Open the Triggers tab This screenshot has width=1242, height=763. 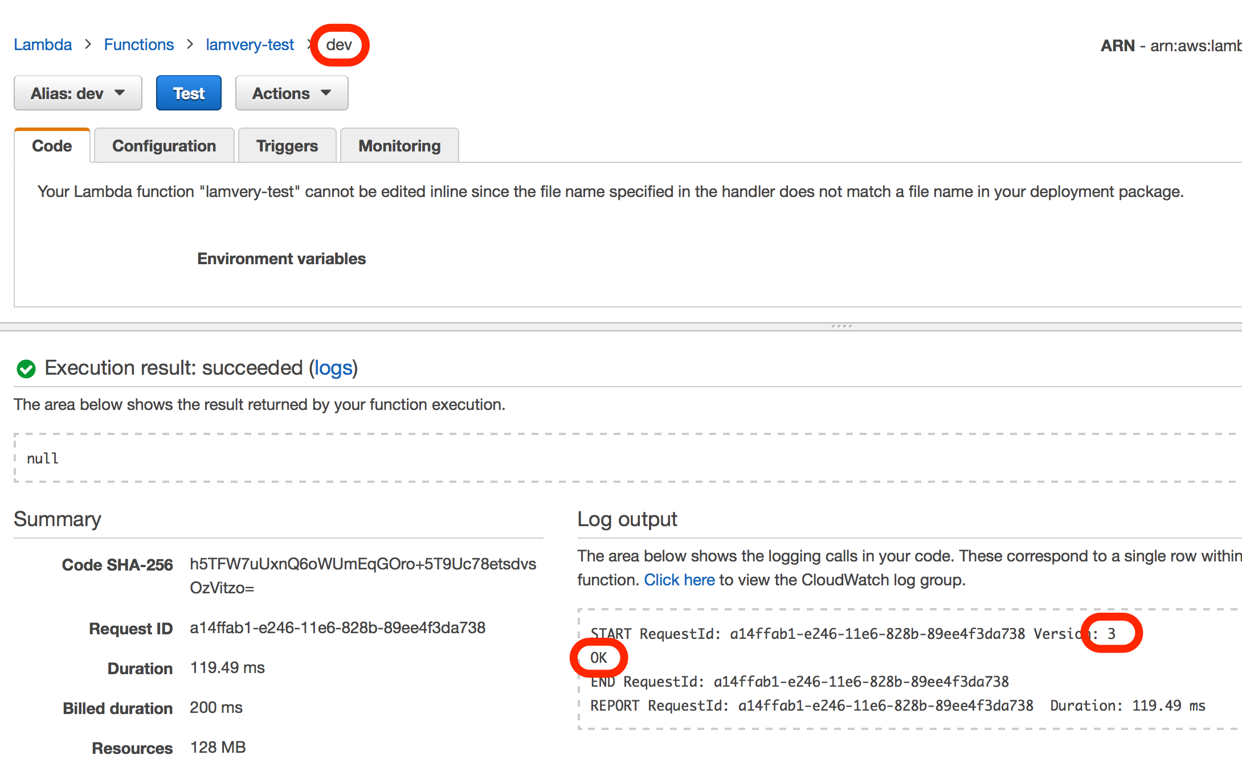287,146
